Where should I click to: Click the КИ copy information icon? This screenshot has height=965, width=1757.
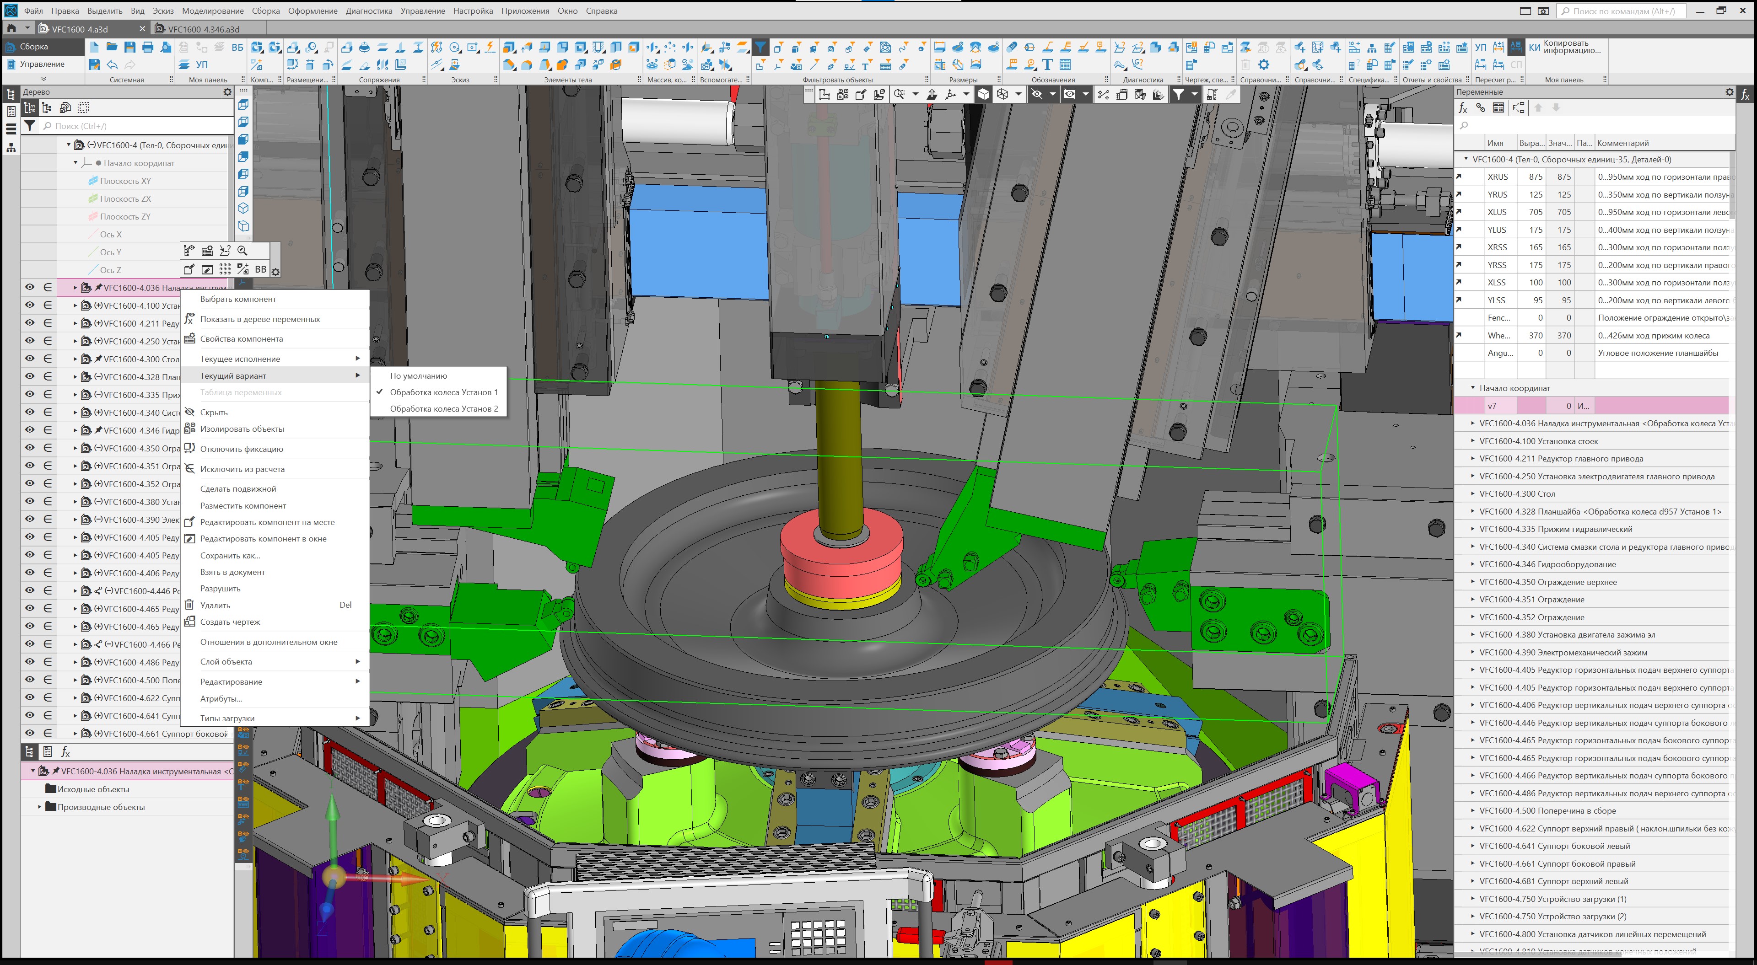pos(1534,47)
